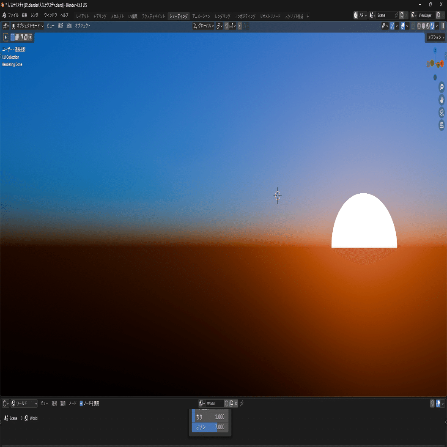
Task: Open the ファイル menu
Action: click(x=13, y=15)
